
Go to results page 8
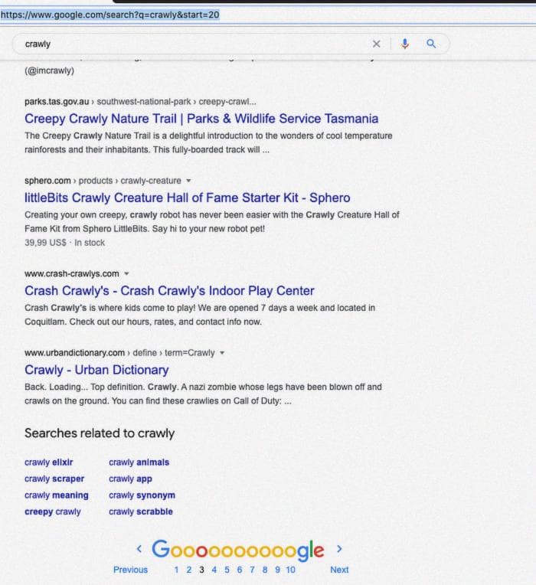(x=265, y=570)
